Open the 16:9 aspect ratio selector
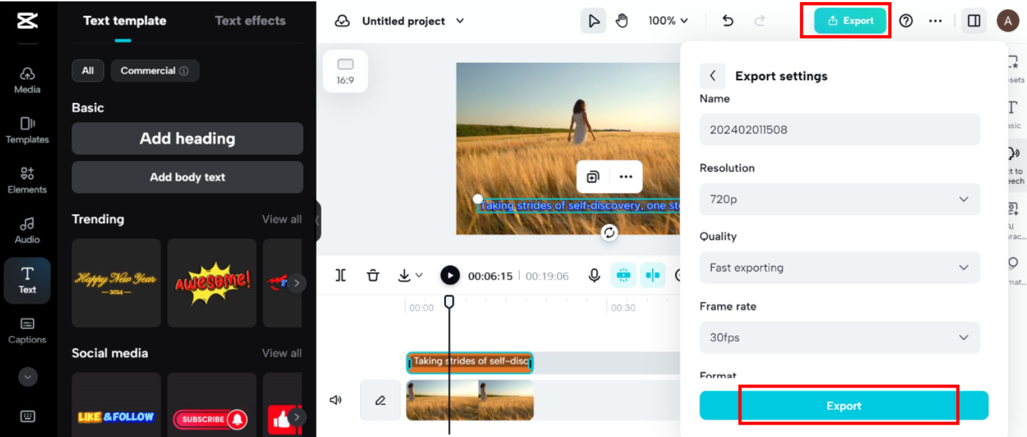Screen dimensions: 1027x437 click(x=346, y=71)
